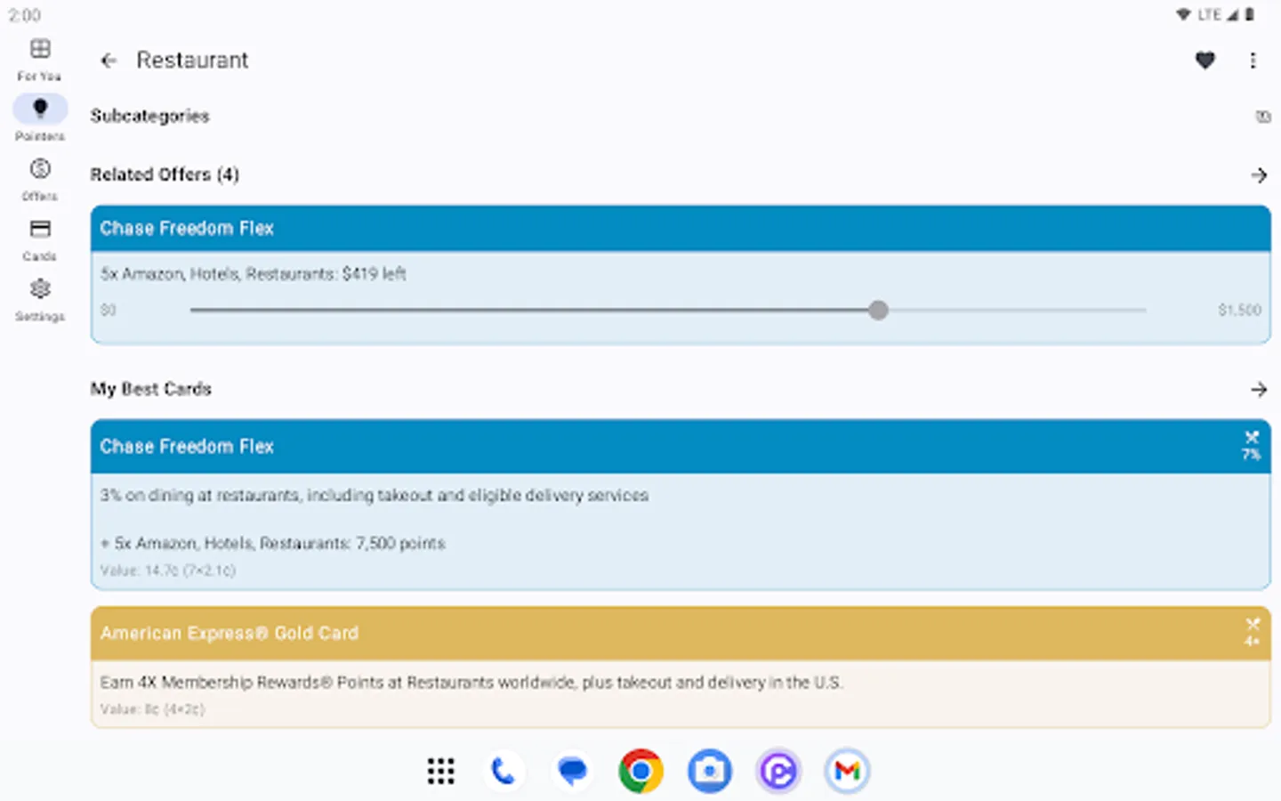Image resolution: width=1281 pixels, height=801 pixels.
Task: Click the '7,500 points' bonus line
Action: pyautogui.click(x=272, y=543)
